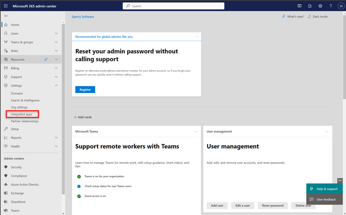Click the Add user button
Viewport: 346px width, 215px height.
click(217, 205)
